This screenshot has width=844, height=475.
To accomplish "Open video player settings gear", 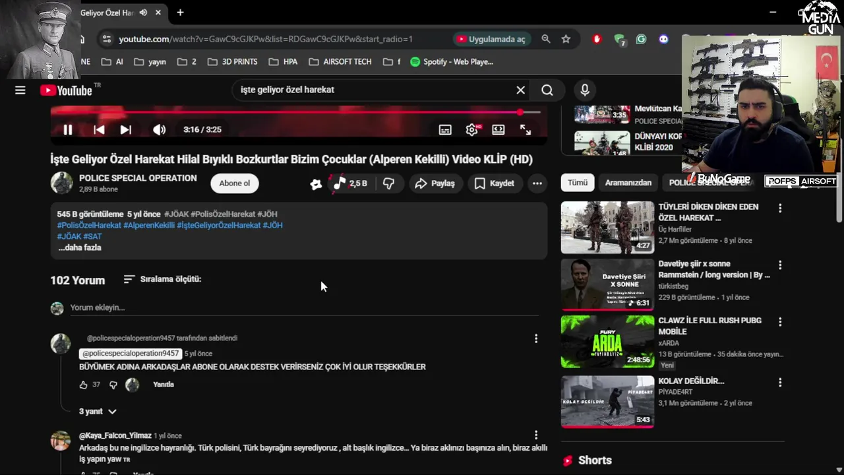I will (471, 130).
